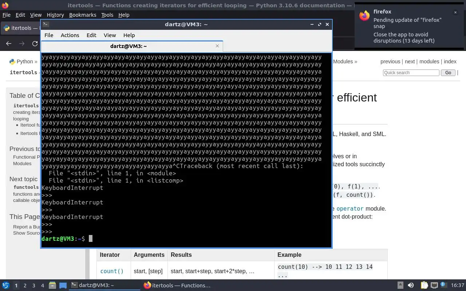Click the 'Iterator' table header cell
Image resolution: width=466 pixels, height=291 pixels.
click(114, 255)
